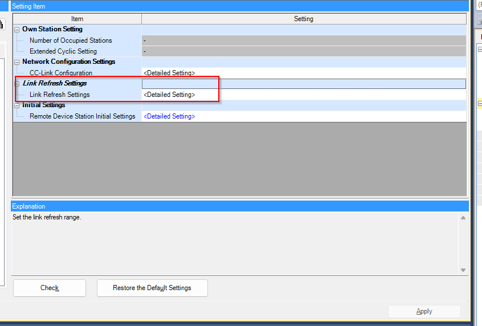Collapse the Link Refresh Settings group
This screenshot has width=482, height=326.
[x=17, y=84]
